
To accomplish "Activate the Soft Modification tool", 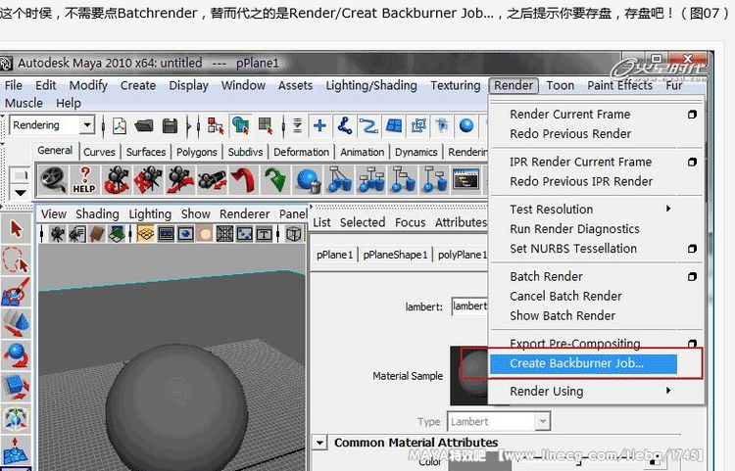I will pyautogui.click(x=16, y=448).
